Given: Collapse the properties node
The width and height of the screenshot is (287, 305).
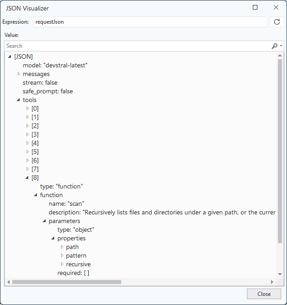Looking at the screenshot, I should click(x=53, y=239).
